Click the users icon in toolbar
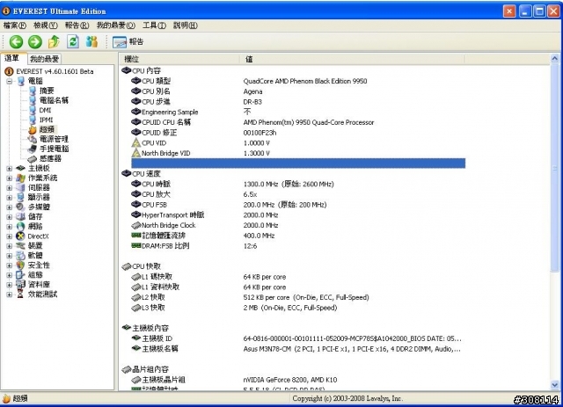Image resolution: width=563 pixels, height=407 pixels. tap(91, 41)
